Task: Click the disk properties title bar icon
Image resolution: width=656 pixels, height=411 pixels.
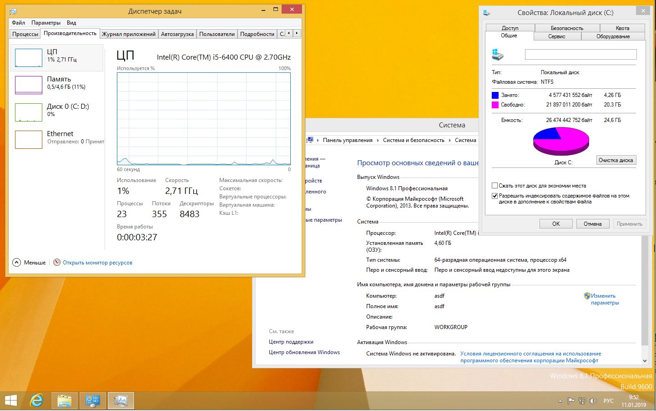Action: (487, 13)
